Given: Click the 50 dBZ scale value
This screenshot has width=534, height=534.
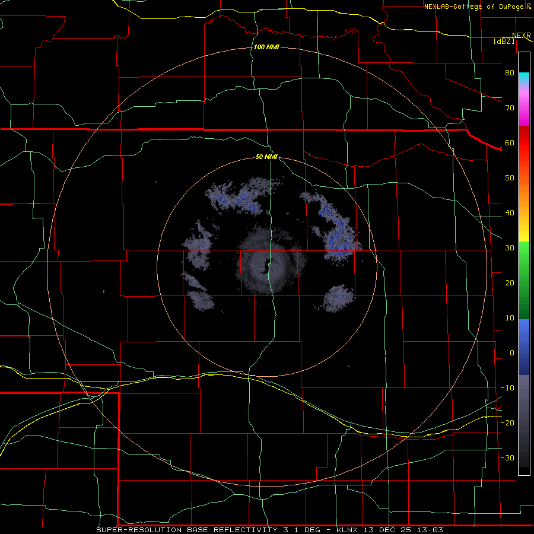Looking at the screenshot, I should (x=510, y=178).
